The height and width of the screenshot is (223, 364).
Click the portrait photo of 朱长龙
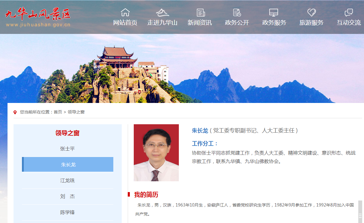pos(156,153)
